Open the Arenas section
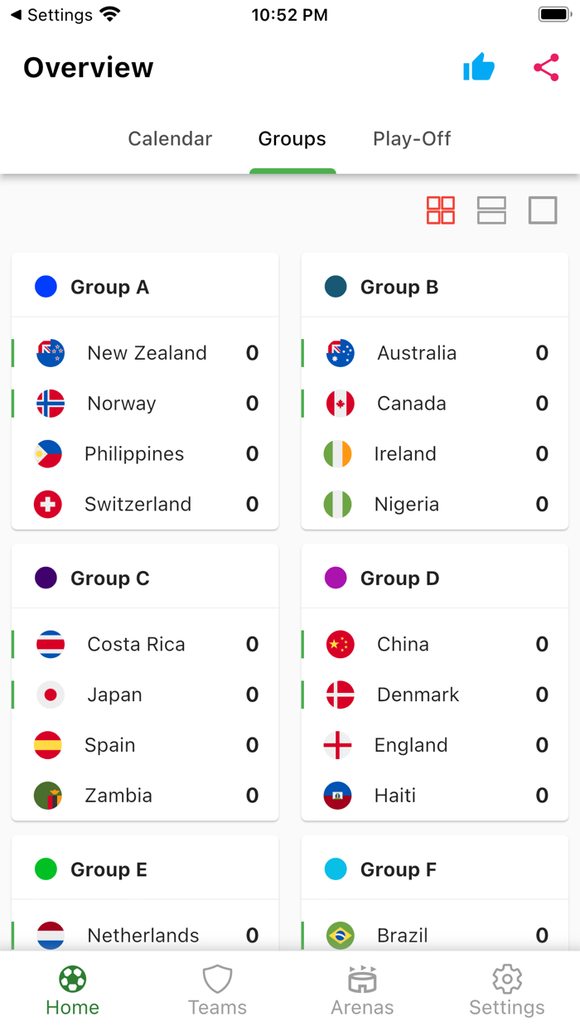The height and width of the screenshot is (1031, 580). pos(362,988)
